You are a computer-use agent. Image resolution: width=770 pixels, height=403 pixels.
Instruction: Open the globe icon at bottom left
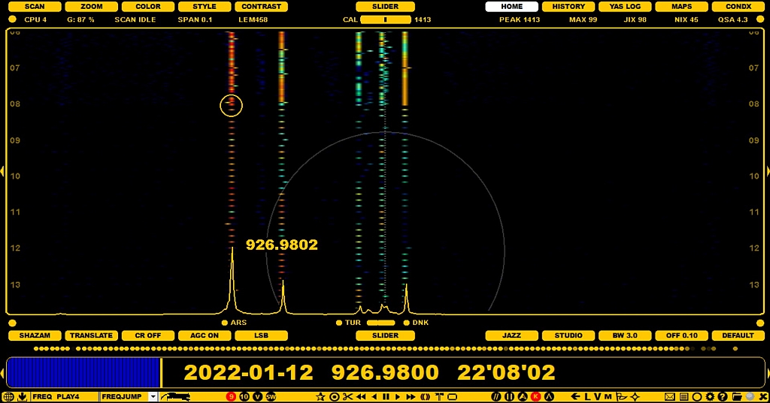8,396
